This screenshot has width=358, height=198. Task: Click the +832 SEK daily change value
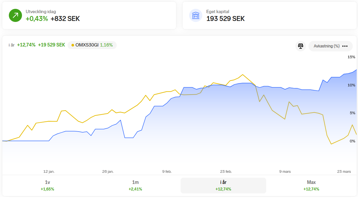65,19
